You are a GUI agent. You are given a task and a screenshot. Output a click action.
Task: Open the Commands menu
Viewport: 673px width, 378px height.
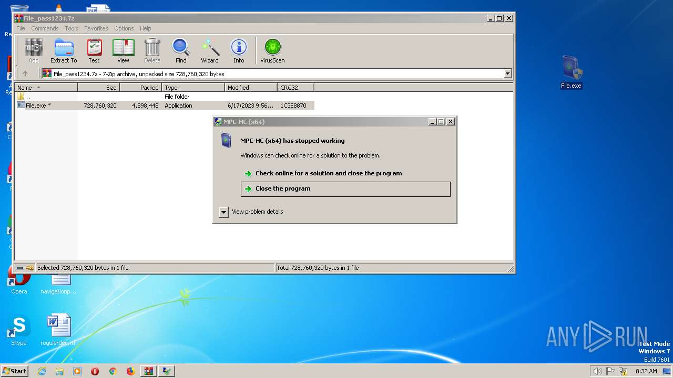pyautogui.click(x=45, y=28)
